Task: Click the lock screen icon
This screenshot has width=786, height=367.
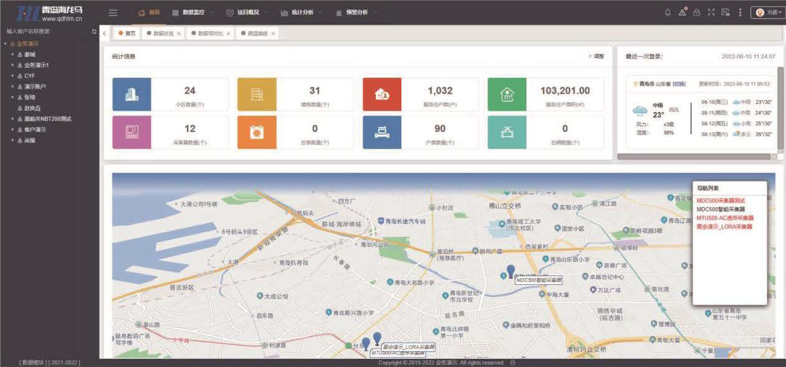Action: pyautogui.click(x=697, y=12)
